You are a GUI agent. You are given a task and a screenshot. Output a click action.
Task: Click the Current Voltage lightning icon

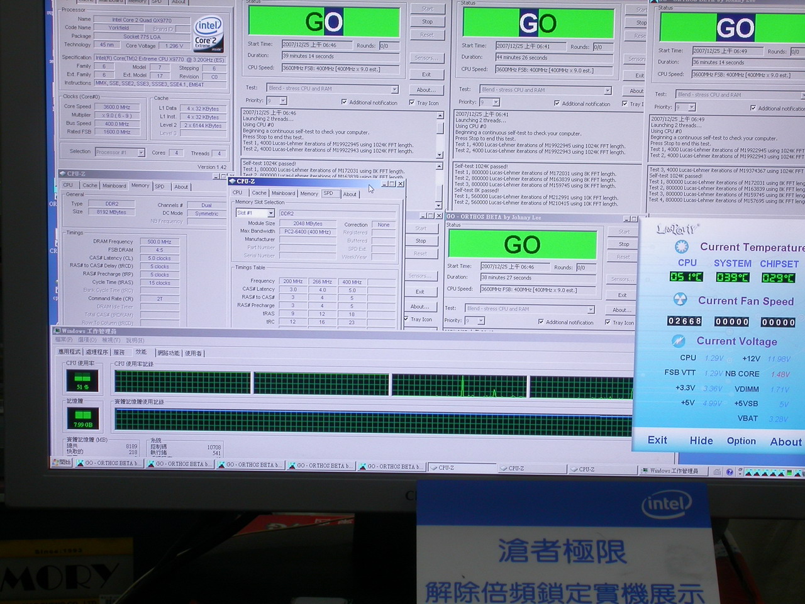(678, 340)
